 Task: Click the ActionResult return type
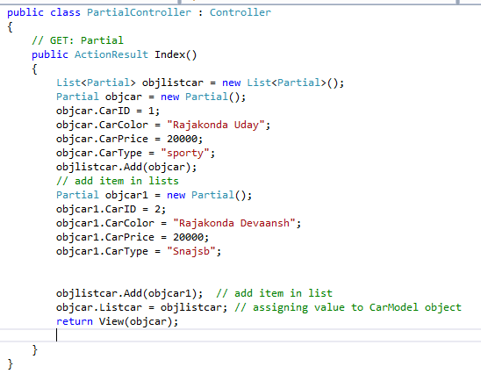pos(111,54)
